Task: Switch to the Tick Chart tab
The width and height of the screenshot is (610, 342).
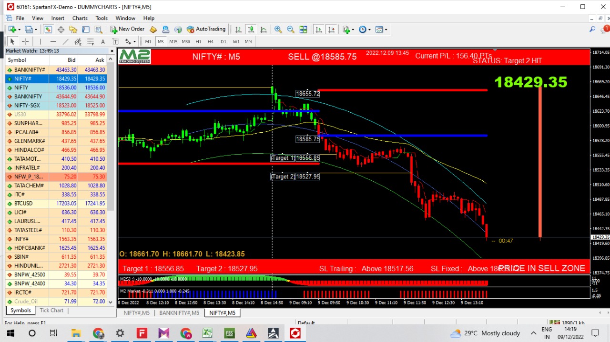Action: pos(51,310)
